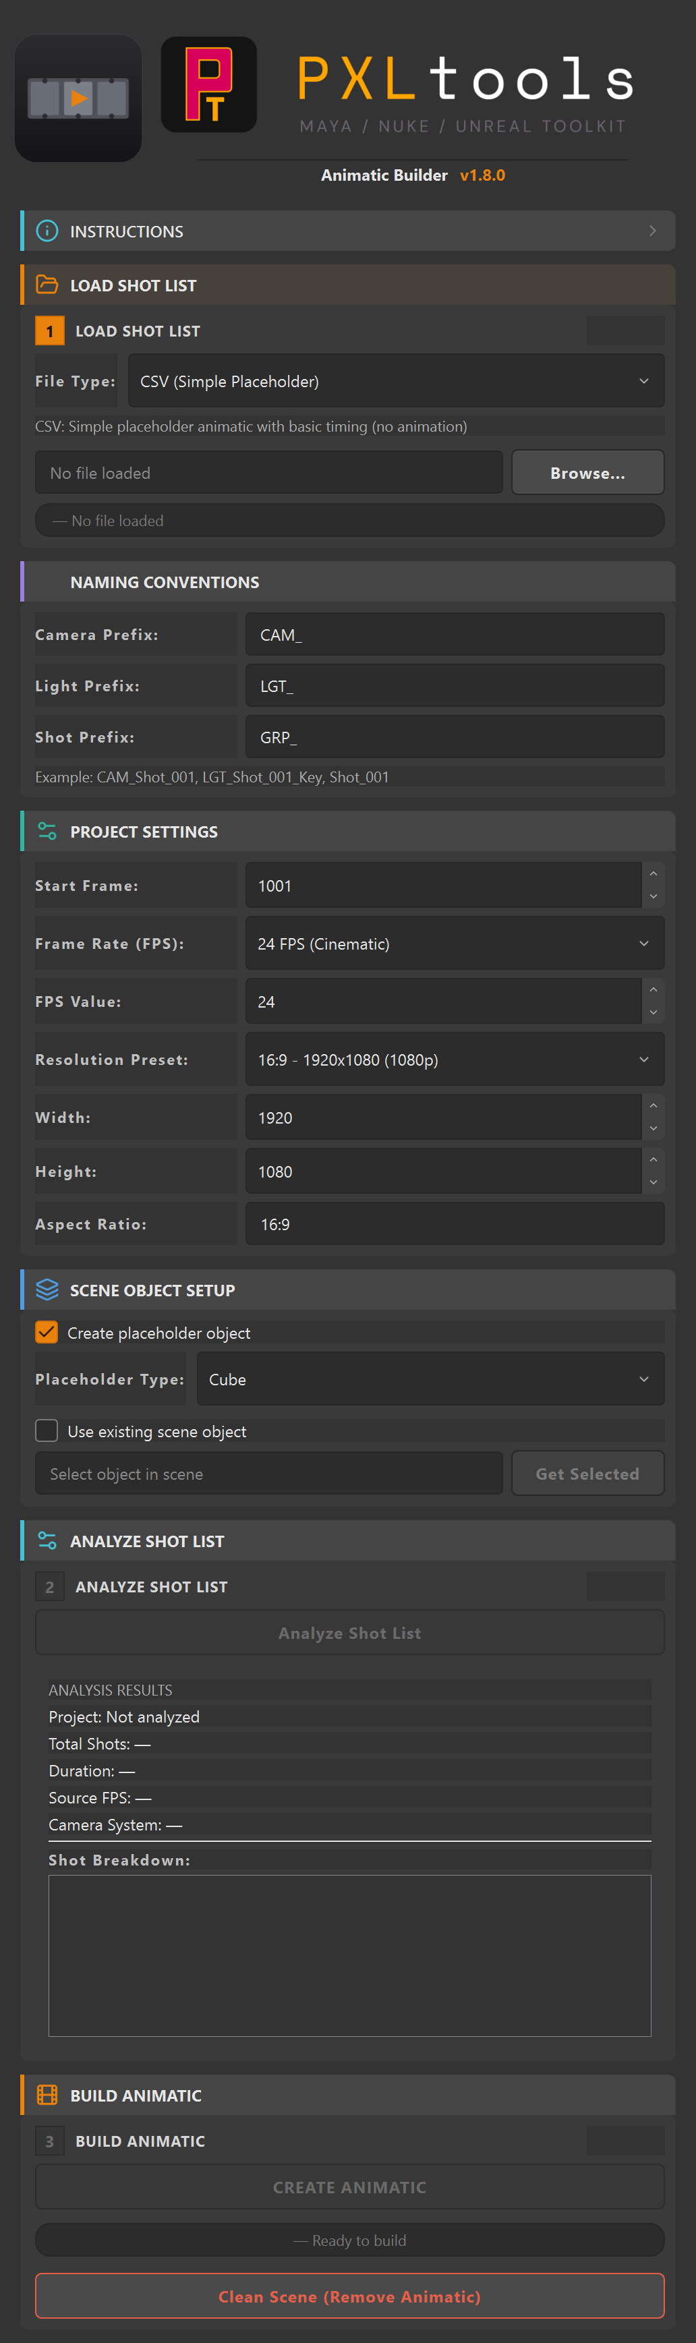Click the CREATE ANIMATIC button
This screenshot has height=2343, width=696.
pos(349,2187)
